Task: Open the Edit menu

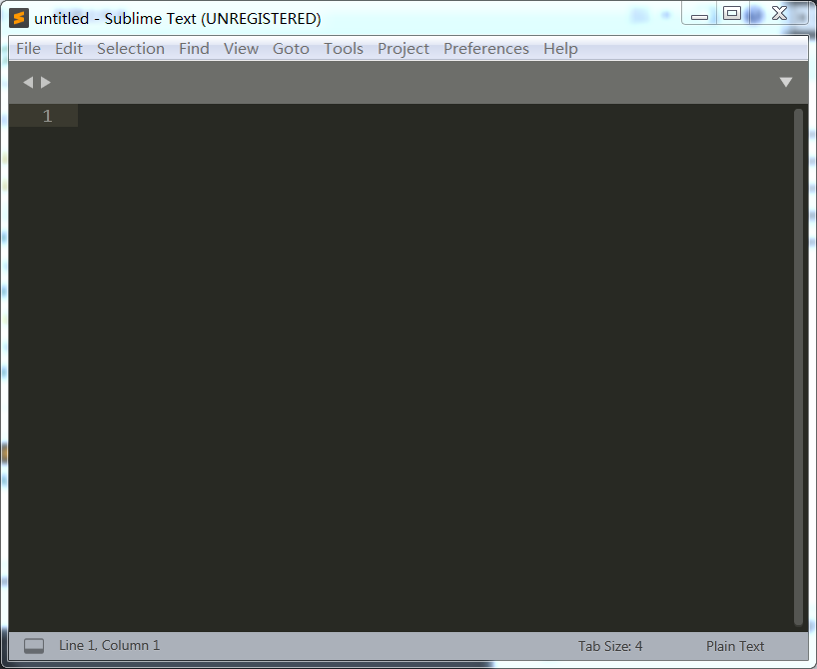Action: 69,49
